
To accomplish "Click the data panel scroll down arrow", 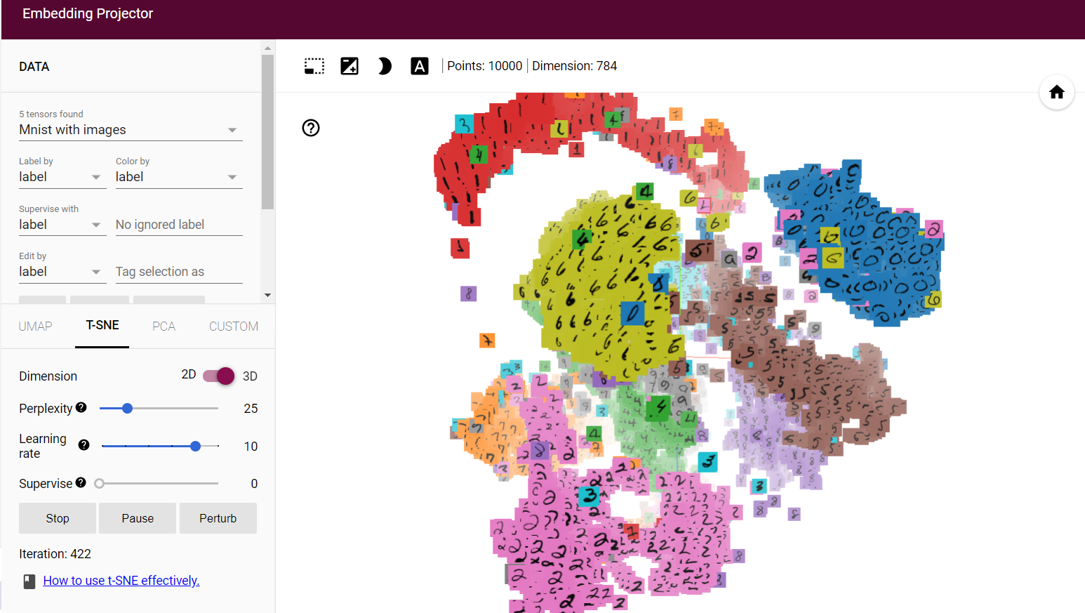I will tap(267, 296).
